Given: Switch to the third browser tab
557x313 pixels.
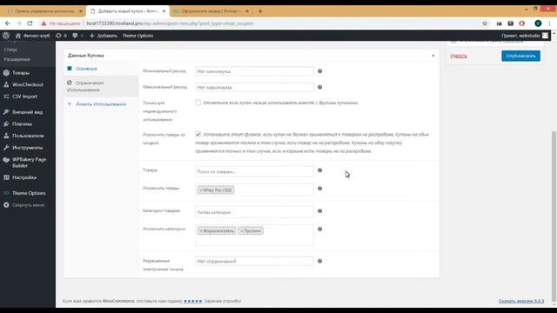Looking at the screenshot, I should 211,11.
